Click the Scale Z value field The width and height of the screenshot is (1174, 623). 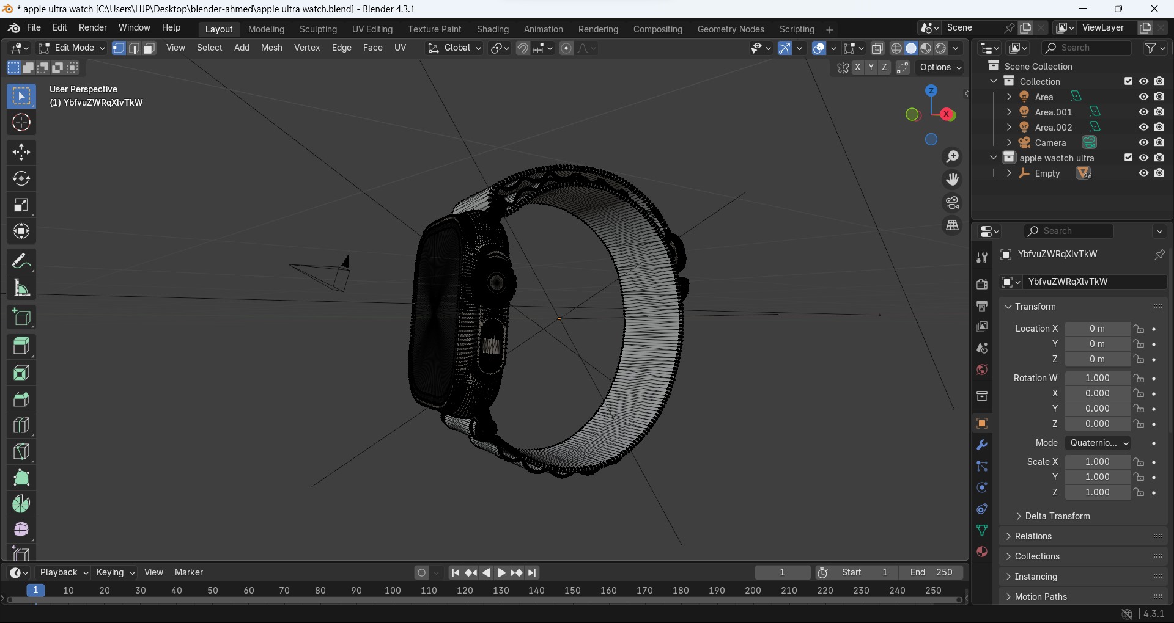click(1098, 492)
